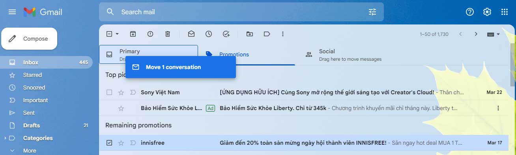Viewport: 516px width, 155px height.
Task: Click the Gmail logo
Action: tap(43, 12)
